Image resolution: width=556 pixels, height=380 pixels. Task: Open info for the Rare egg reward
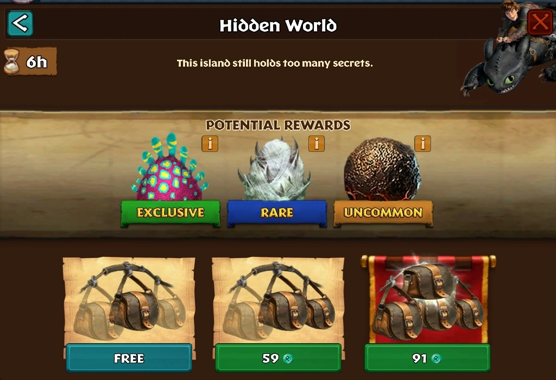point(317,144)
